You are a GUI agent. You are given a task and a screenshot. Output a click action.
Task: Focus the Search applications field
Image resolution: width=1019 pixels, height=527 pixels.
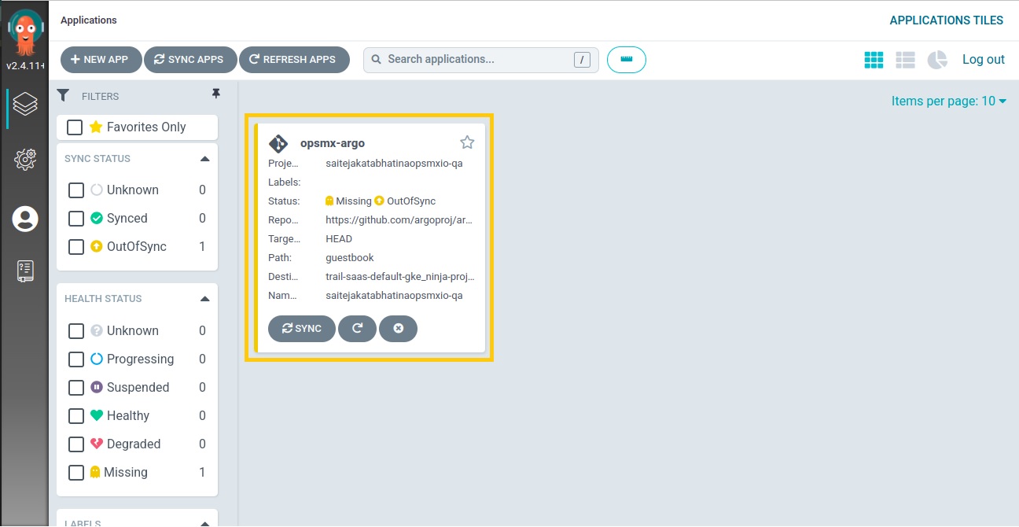pos(476,60)
